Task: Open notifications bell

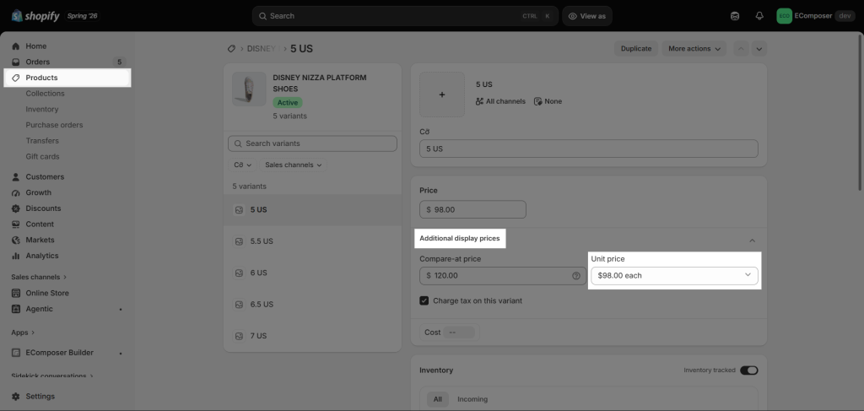Action: click(x=759, y=16)
